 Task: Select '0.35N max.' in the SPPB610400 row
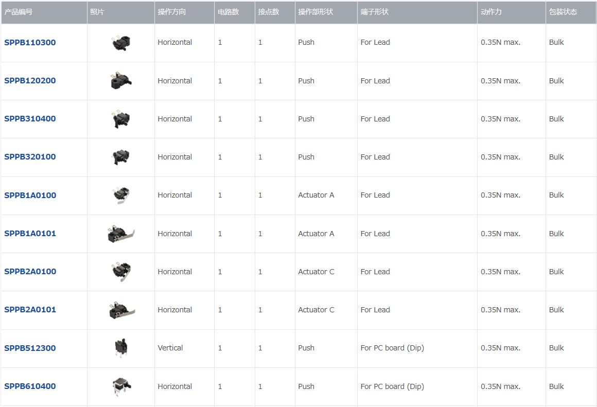(x=500, y=386)
